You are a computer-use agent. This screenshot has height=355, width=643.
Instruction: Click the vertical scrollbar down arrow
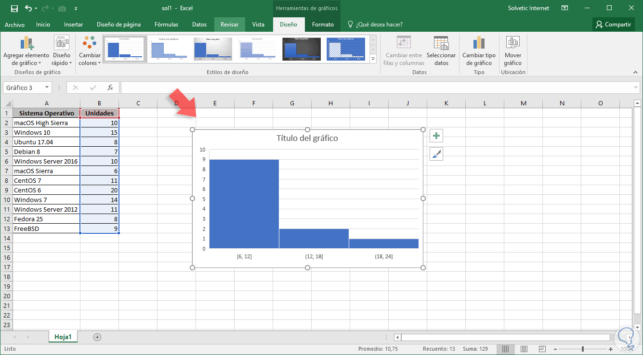click(x=637, y=327)
